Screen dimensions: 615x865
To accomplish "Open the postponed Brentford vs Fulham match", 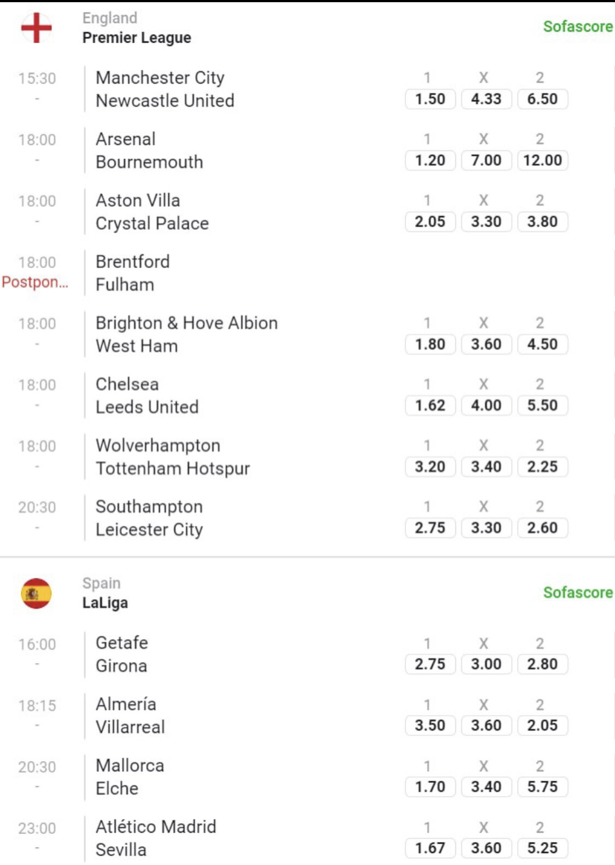I will [x=133, y=273].
